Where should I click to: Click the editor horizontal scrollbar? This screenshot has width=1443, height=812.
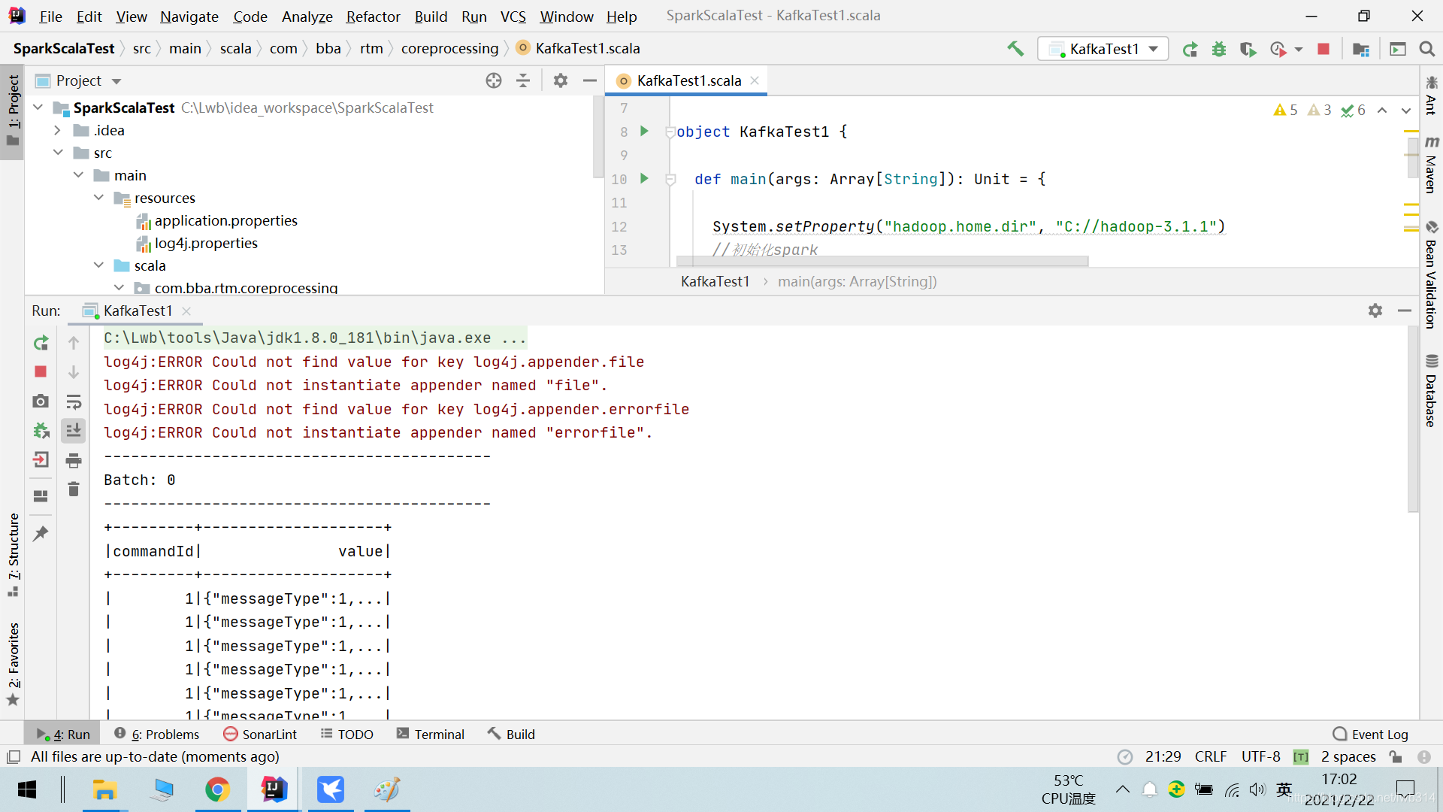tap(882, 261)
